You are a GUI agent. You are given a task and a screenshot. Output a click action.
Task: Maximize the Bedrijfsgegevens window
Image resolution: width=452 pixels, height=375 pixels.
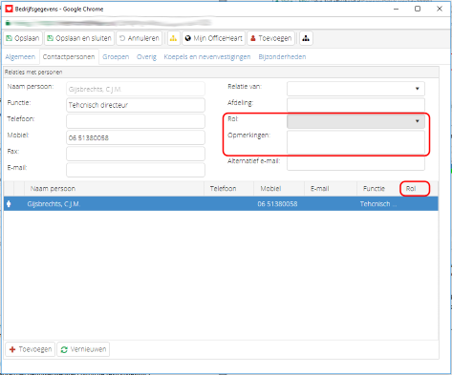click(418, 9)
